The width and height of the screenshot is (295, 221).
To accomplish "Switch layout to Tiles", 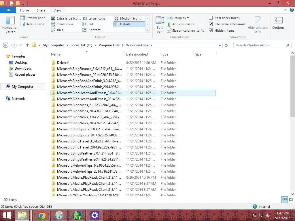I will [x=57, y=30].
